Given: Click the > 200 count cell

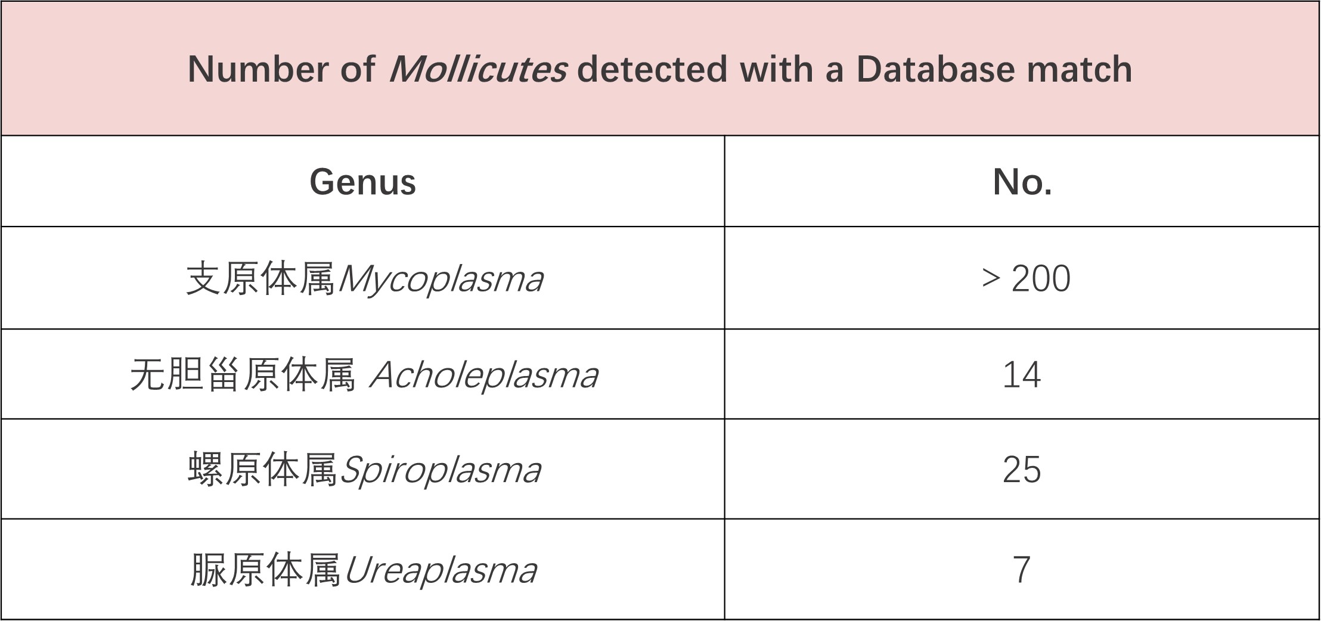Looking at the screenshot, I should [1022, 278].
